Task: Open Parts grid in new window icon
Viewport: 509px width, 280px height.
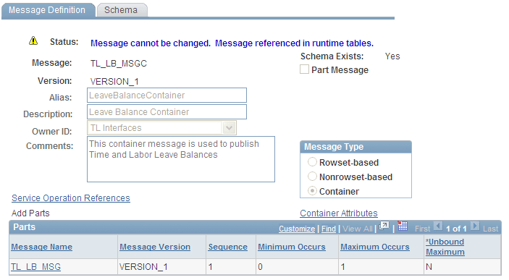Action: pos(384,226)
